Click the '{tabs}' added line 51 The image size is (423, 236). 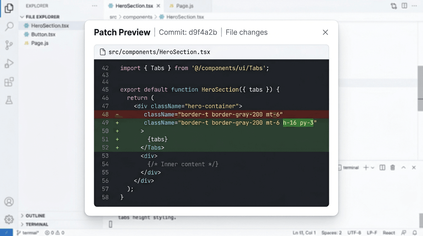coord(211,139)
